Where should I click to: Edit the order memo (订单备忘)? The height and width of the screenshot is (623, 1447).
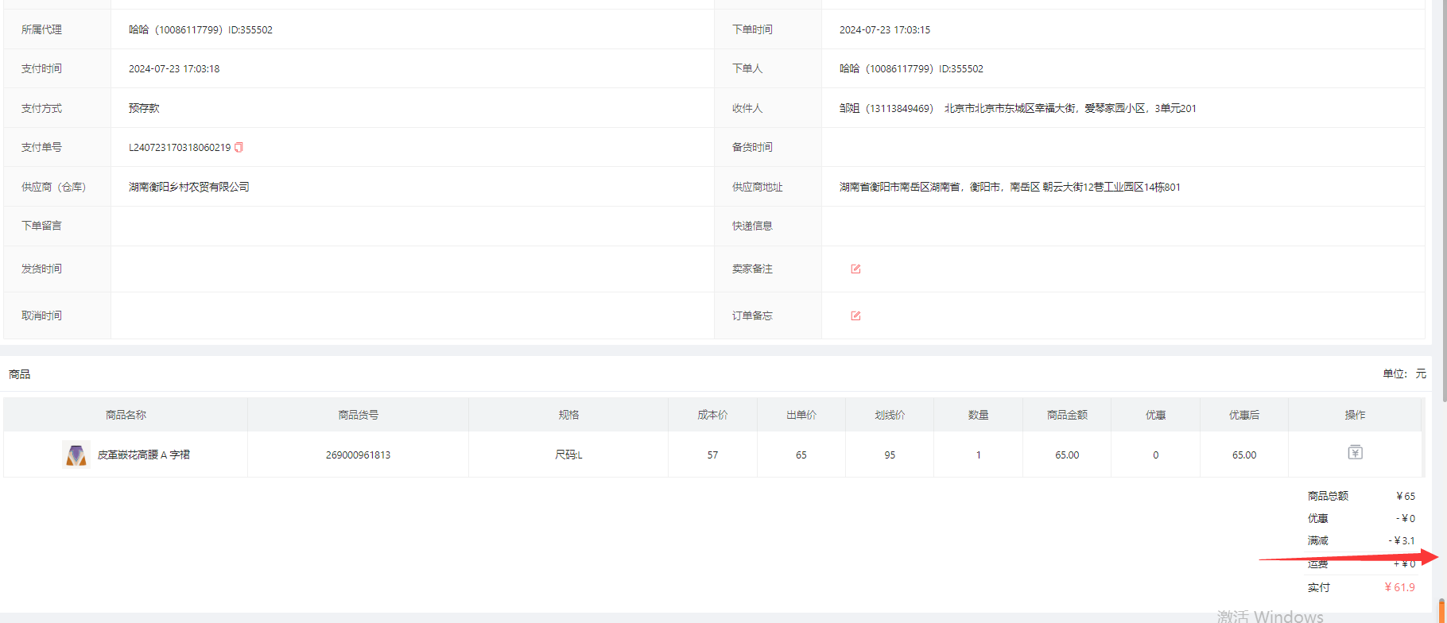(855, 315)
